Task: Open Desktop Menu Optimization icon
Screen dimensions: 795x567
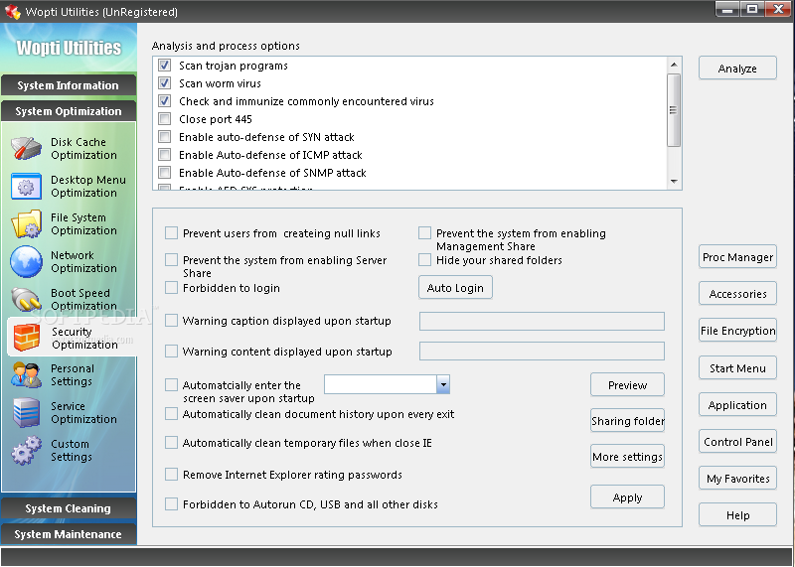Action: pyautogui.click(x=27, y=187)
